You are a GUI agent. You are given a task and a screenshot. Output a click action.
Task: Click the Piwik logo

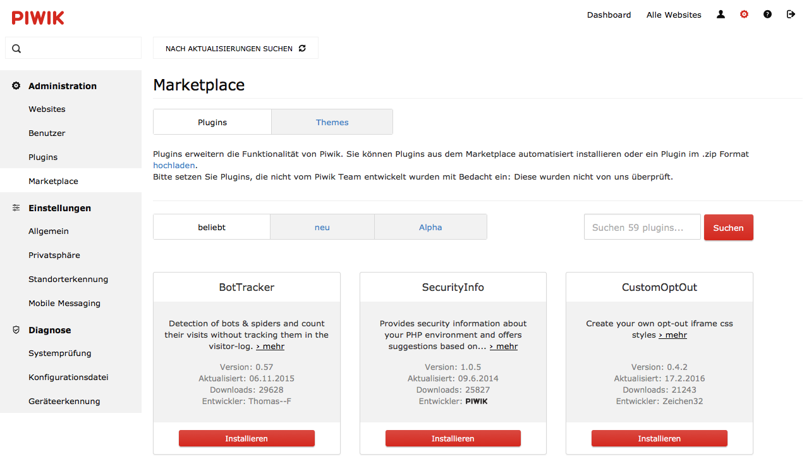coord(38,18)
